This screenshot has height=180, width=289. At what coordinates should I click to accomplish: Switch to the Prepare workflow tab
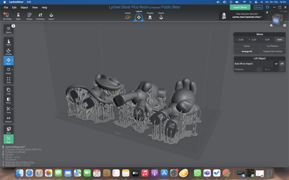[150, 16]
